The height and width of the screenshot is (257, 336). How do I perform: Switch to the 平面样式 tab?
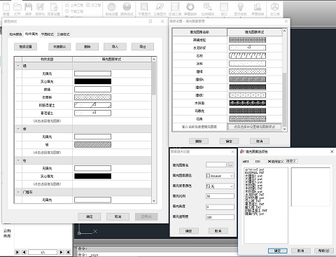click(48, 34)
